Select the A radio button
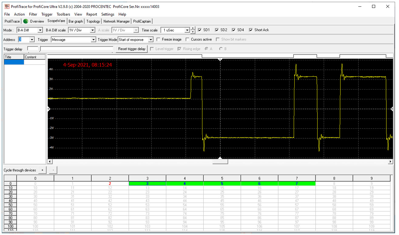The image size is (399, 235). pos(207,49)
